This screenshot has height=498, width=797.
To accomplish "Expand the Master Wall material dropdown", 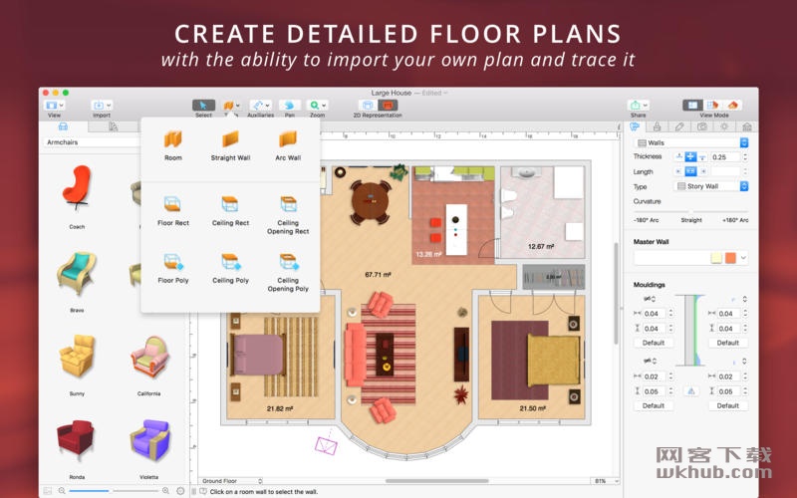I will coord(743,258).
